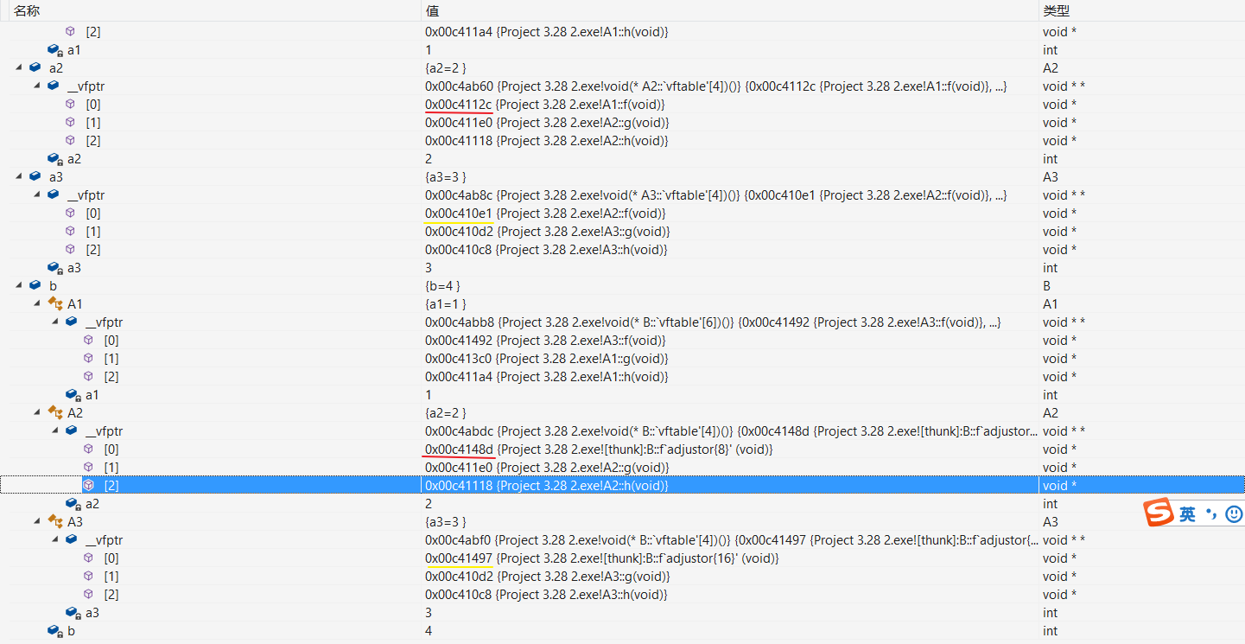The width and height of the screenshot is (1245, 644).
Task: Click cube icon of variable a3 {a3=3}
Action: [x=35, y=176]
